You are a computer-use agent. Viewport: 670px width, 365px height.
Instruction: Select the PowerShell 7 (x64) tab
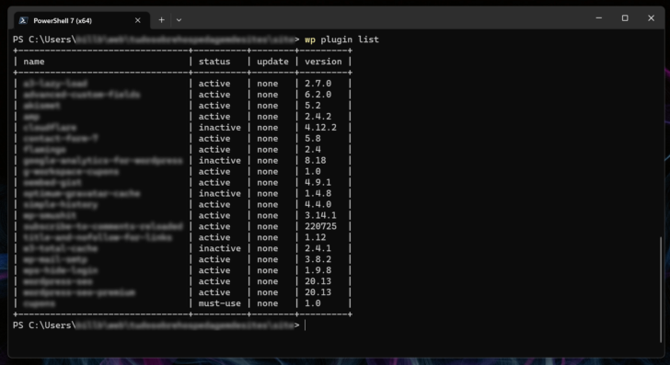pyautogui.click(x=82, y=20)
